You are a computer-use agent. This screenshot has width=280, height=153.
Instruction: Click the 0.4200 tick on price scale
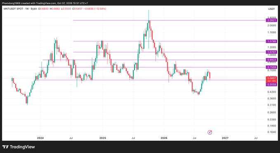[272, 92]
